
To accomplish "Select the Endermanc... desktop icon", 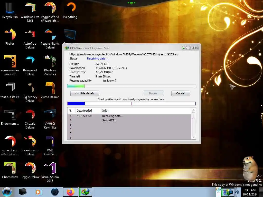I will click(10, 117).
